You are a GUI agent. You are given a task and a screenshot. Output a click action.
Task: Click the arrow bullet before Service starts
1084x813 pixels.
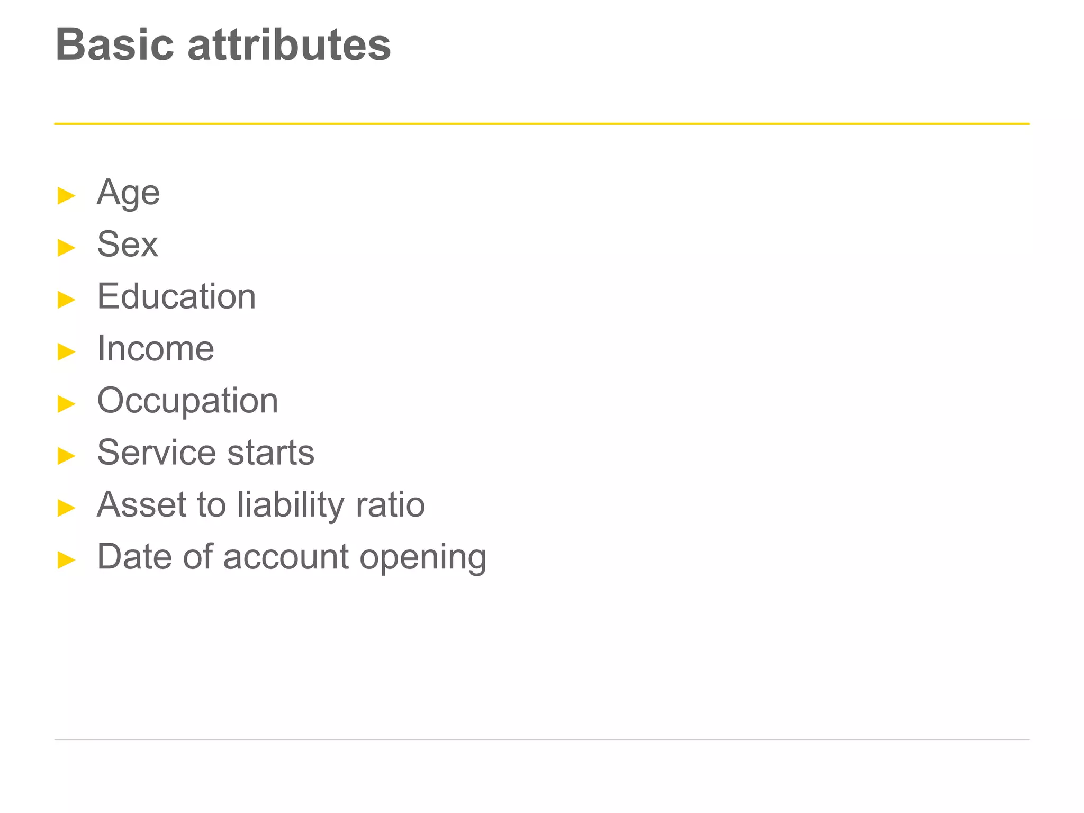(x=66, y=456)
